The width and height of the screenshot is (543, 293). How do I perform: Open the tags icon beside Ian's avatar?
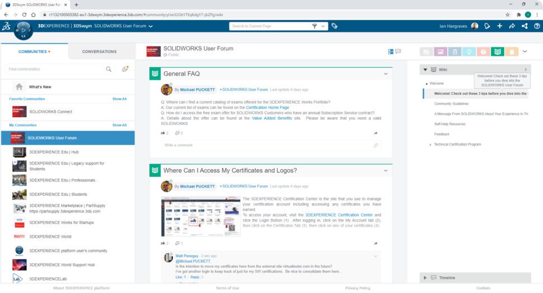tap(487, 26)
